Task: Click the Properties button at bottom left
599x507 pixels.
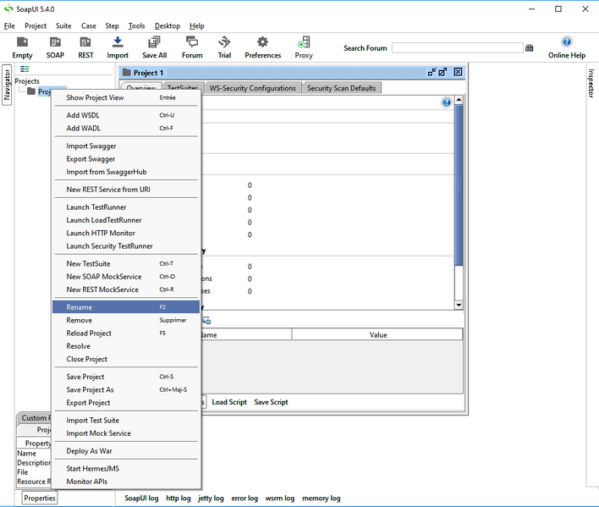Action: tap(40, 498)
